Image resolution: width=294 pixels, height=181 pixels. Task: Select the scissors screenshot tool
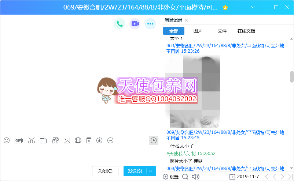[31, 140]
